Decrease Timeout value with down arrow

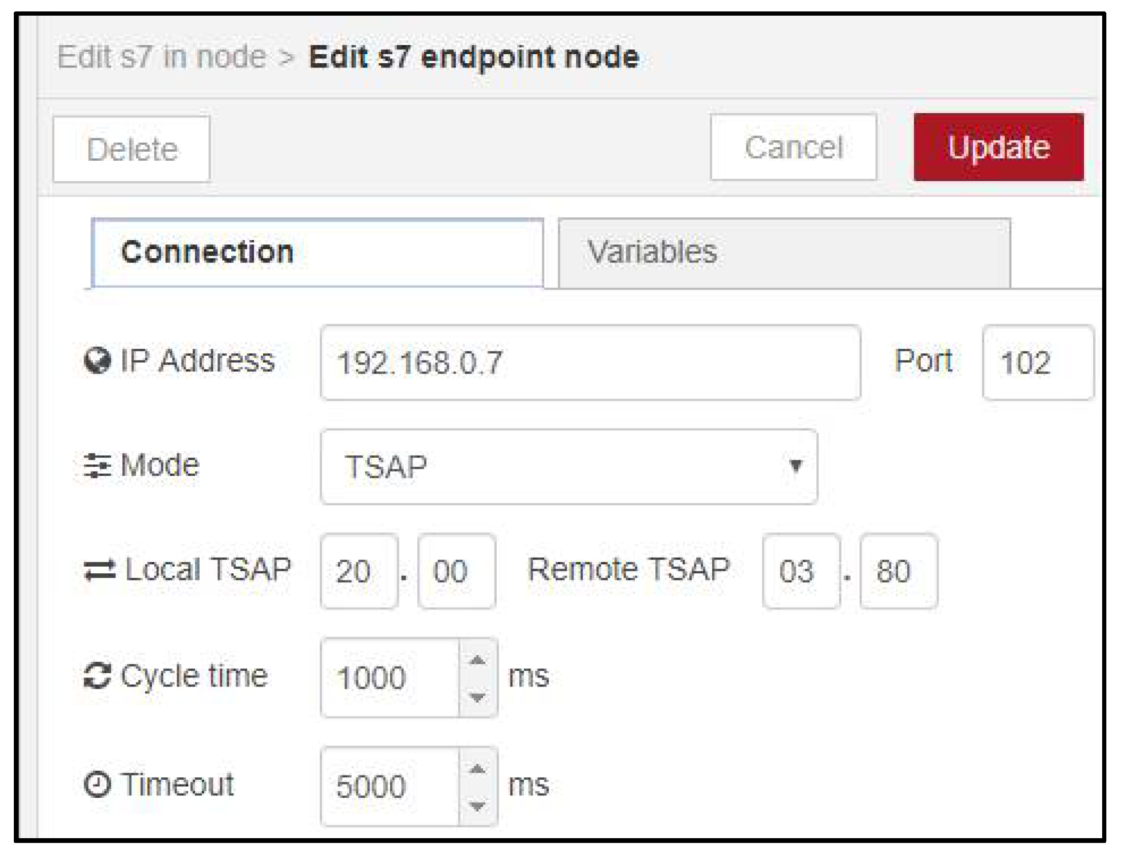477,806
